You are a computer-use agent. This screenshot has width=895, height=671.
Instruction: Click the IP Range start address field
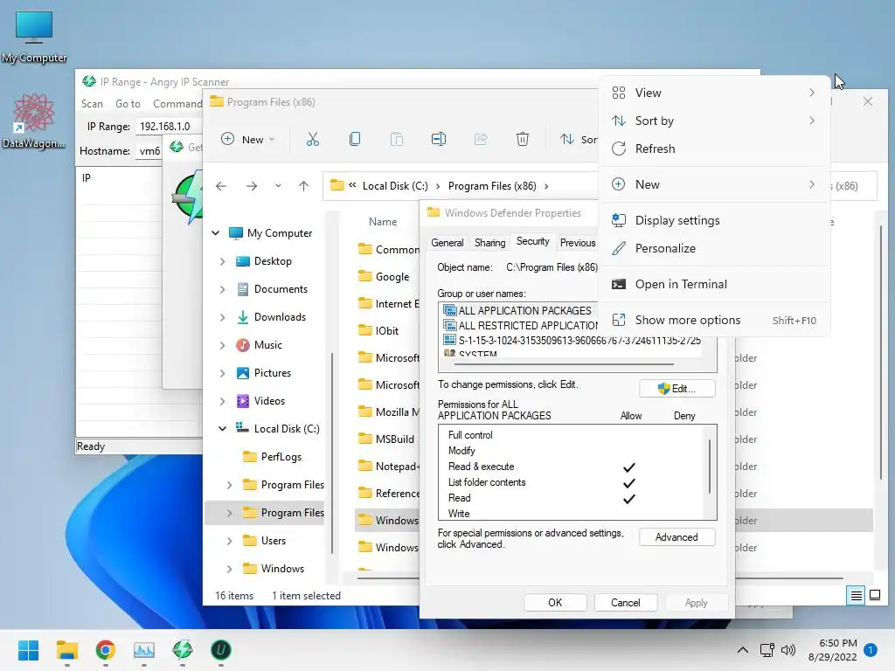169,126
